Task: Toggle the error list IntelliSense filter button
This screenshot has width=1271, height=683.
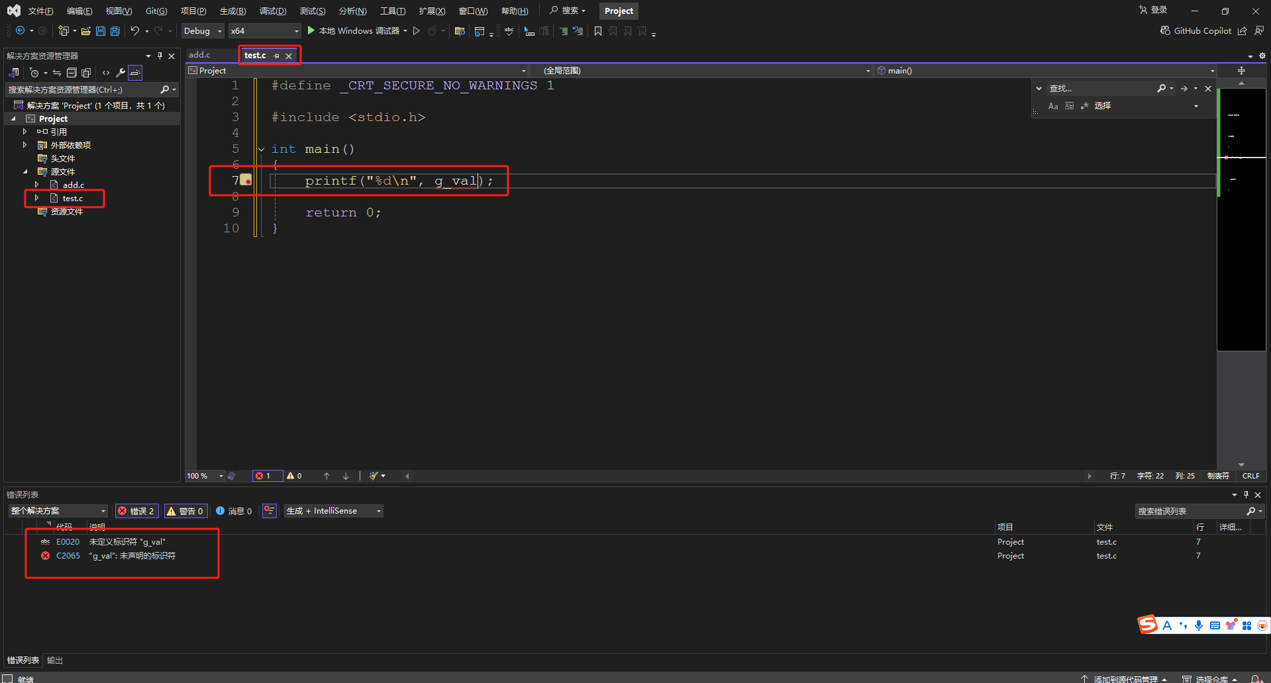Action: 270,511
